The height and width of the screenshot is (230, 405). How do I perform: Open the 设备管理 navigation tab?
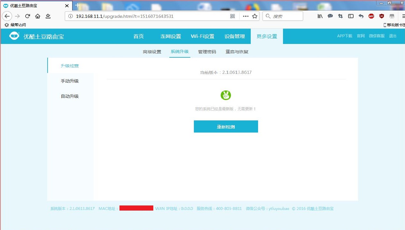(234, 36)
